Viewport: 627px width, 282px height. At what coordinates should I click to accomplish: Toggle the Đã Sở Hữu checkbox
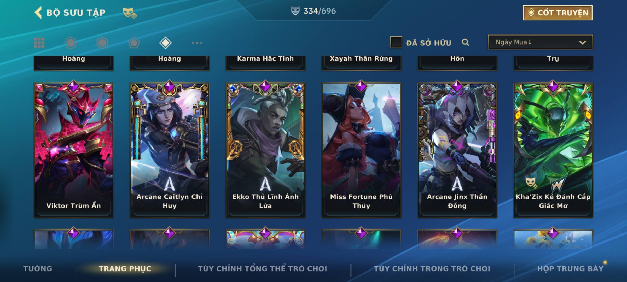click(x=396, y=42)
